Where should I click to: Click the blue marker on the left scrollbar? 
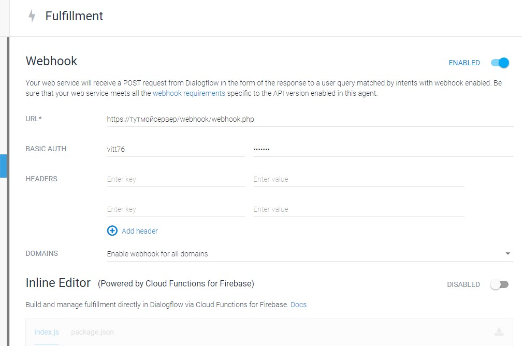[x=3, y=166]
